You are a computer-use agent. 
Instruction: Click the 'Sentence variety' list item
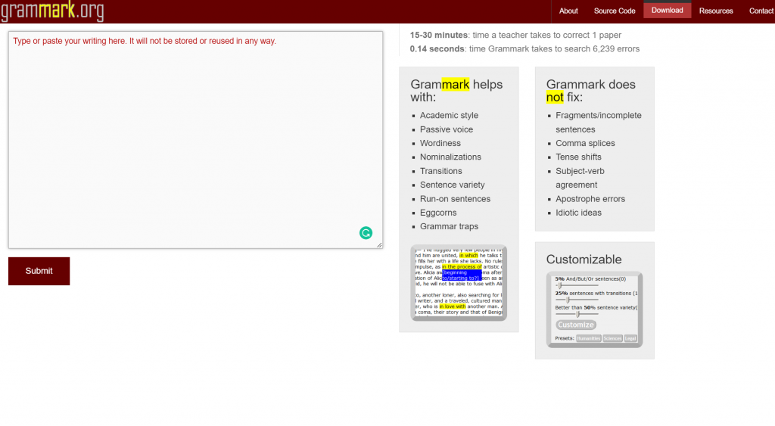[x=453, y=185]
